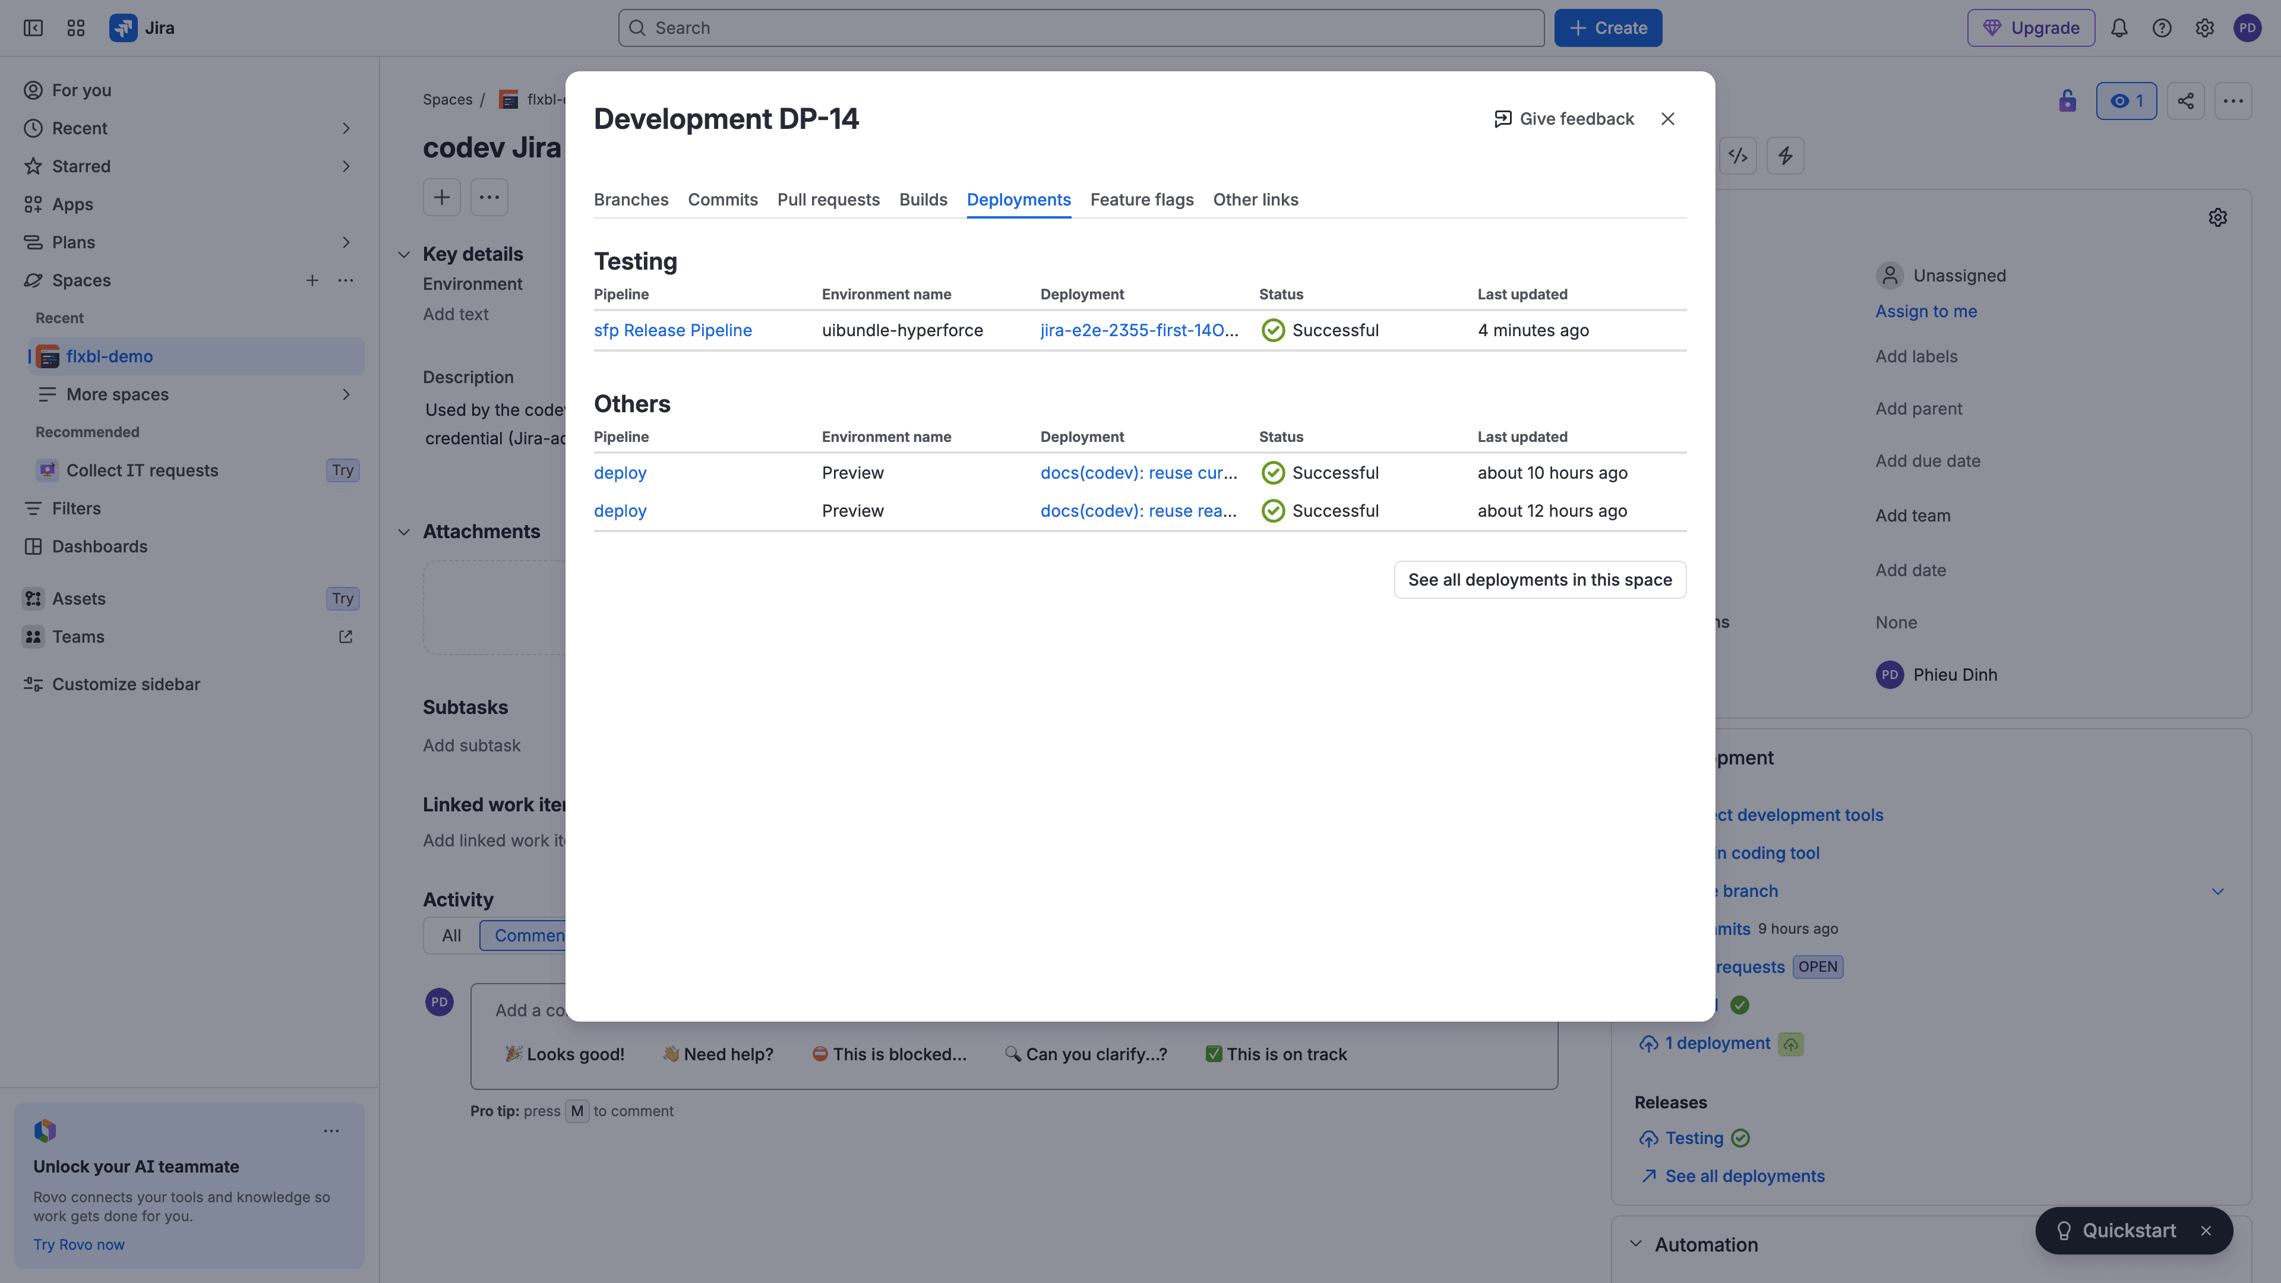The image size is (2281, 1283).
Task: Collapse the Attachments section
Action: (x=404, y=532)
